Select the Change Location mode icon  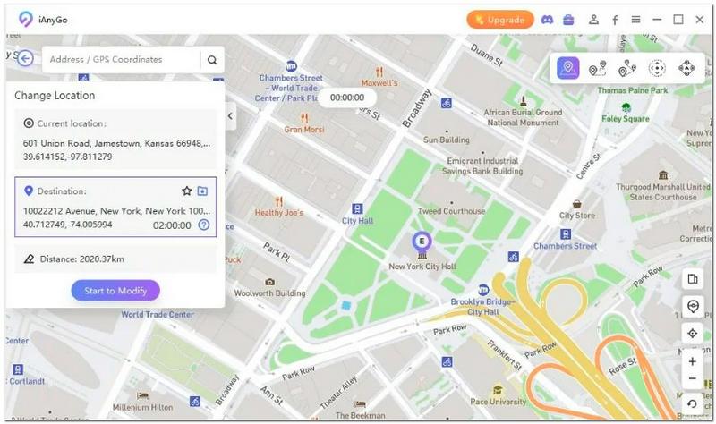567,69
